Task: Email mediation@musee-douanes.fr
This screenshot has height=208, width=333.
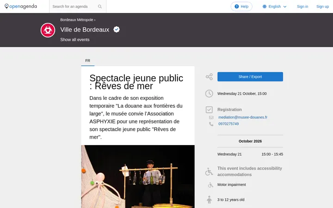Action: point(243,117)
